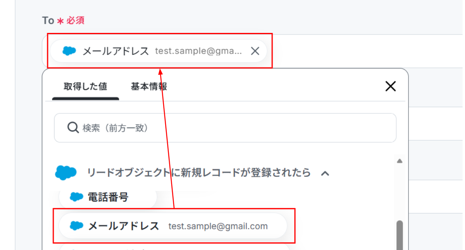
Task: Select the partially visible item below メールアドレス
Action: (175, 246)
